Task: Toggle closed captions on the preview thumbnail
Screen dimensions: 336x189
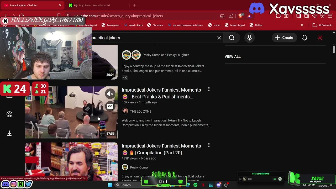Action: click(x=110, y=106)
